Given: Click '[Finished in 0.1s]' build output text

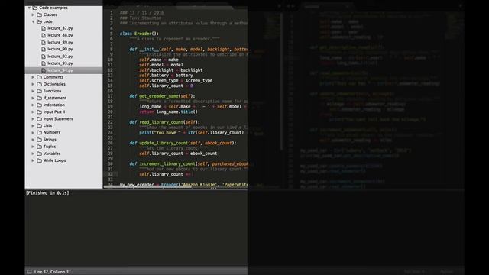Looking at the screenshot, I should (47, 193).
